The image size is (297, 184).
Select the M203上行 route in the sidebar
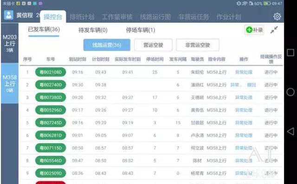(10, 43)
